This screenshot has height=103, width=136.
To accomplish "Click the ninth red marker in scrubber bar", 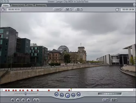I will tap(38, 90).
